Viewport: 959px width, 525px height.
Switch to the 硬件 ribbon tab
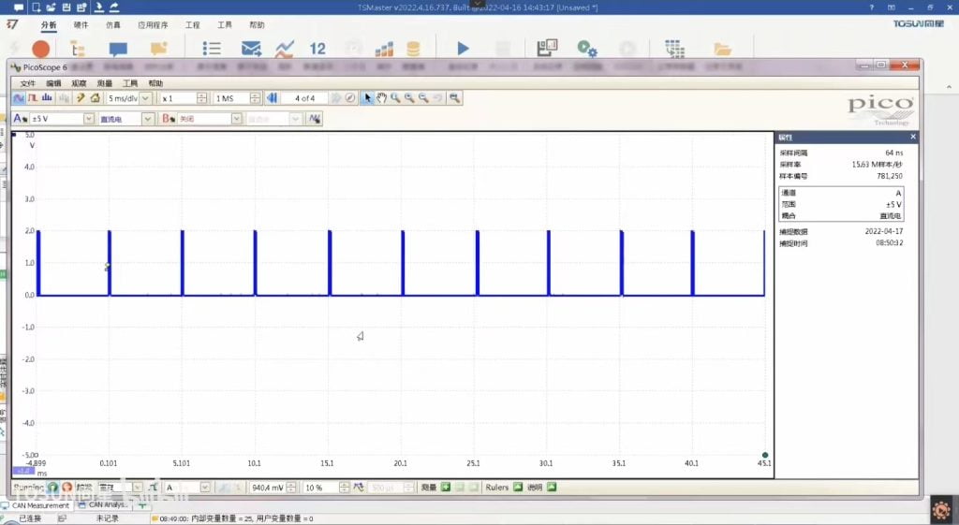(81, 25)
